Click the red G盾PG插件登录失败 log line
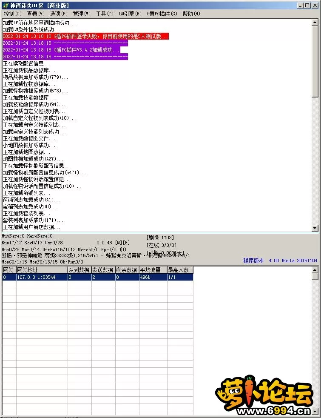This screenshot has width=321, height=418. coord(86,36)
